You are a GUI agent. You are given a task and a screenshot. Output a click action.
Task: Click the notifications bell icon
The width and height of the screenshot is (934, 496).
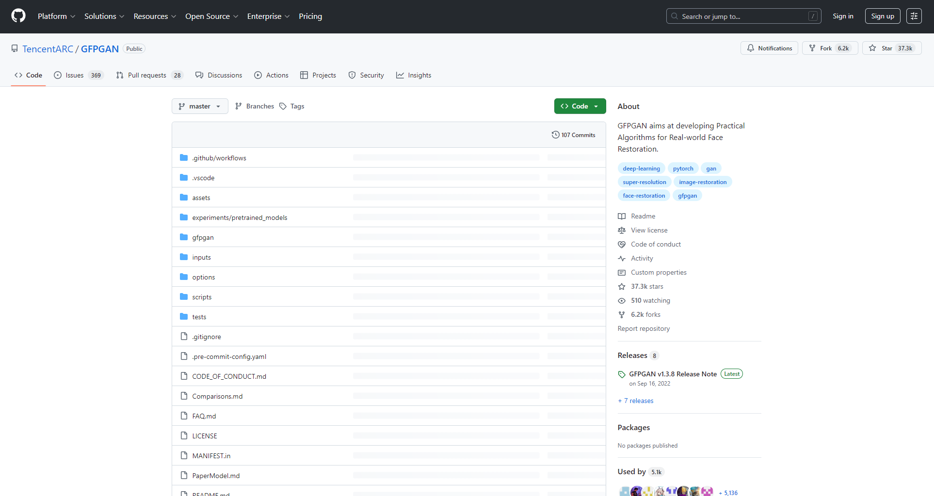pos(751,48)
